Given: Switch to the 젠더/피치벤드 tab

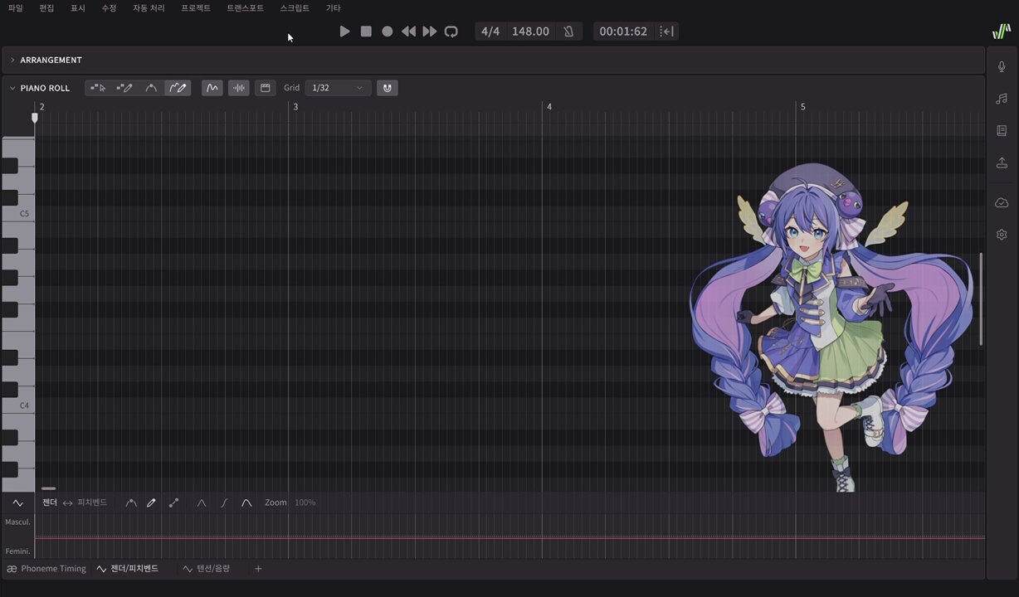Looking at the screenshot, I should pyautogui.click(x=128, y=569).
